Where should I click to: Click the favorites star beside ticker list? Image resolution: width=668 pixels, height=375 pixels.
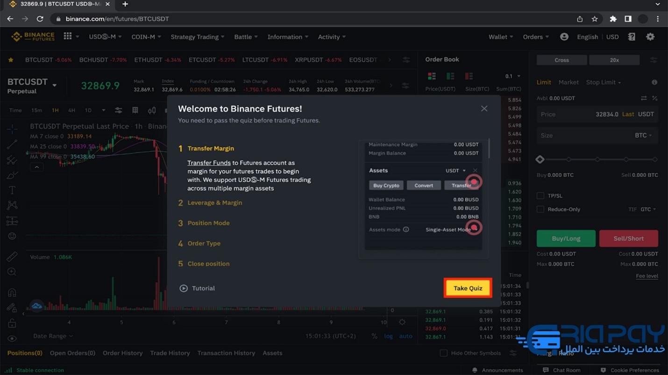[x=11, y=60]
